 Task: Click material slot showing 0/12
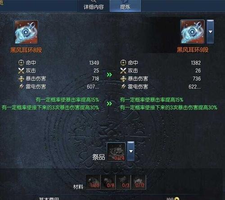tap(139, 182)
